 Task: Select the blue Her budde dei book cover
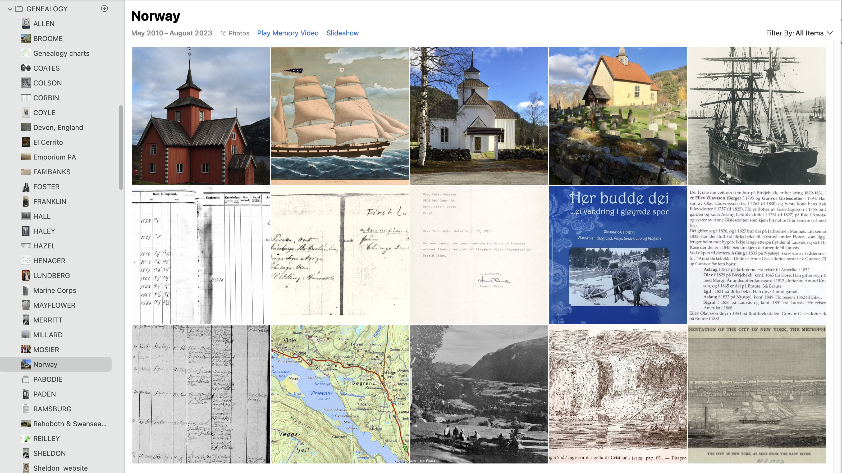tap(617, 255)
